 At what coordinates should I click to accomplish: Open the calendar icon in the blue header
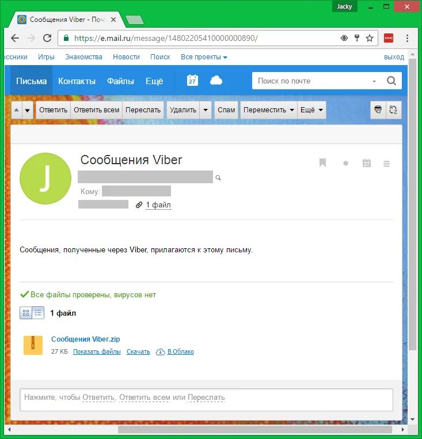192,81
